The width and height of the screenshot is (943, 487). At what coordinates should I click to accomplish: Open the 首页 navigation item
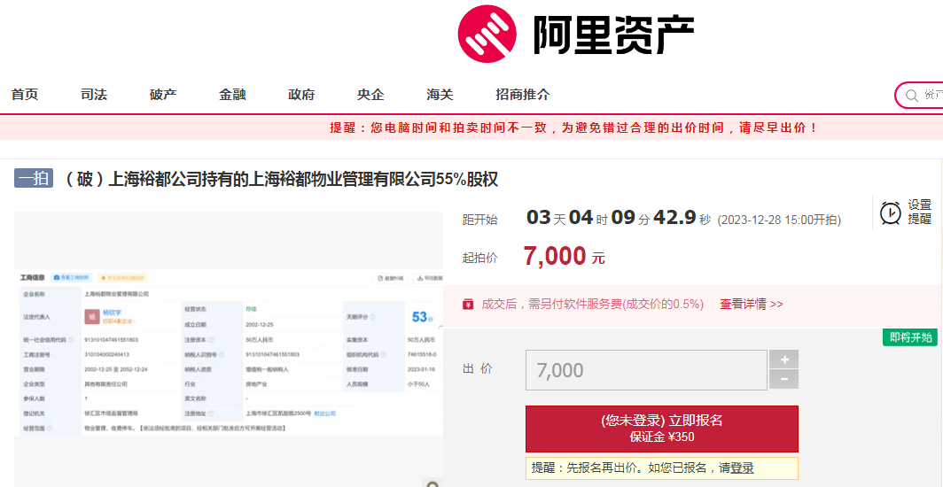pos(25,95)
